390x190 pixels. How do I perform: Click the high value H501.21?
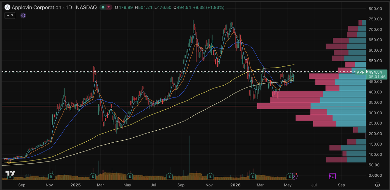[x=143, y=7]
